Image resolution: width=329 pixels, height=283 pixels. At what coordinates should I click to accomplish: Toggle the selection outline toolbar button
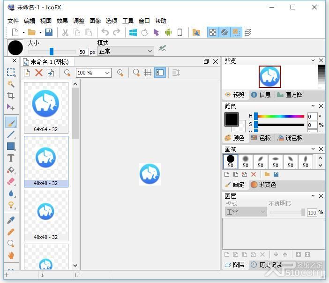[236, 32]
